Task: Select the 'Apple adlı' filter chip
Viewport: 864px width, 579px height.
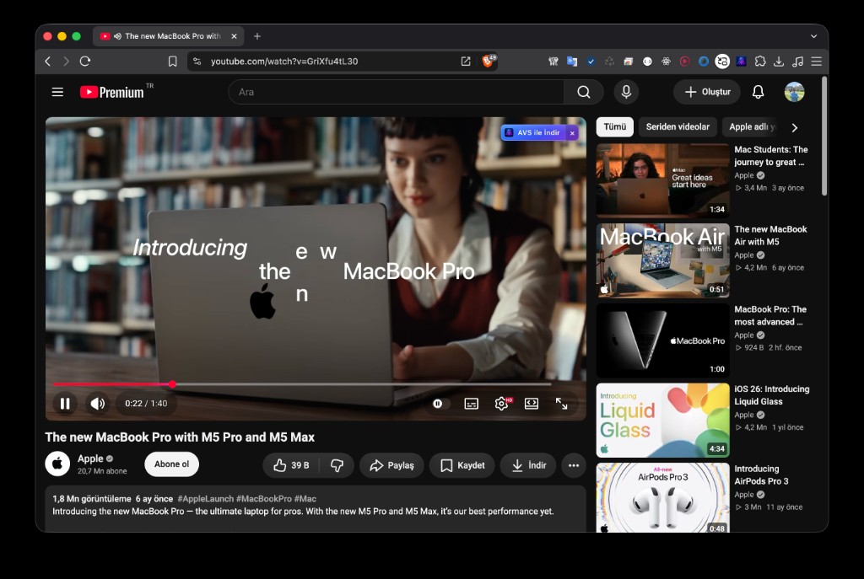Action: pos(752,126)
